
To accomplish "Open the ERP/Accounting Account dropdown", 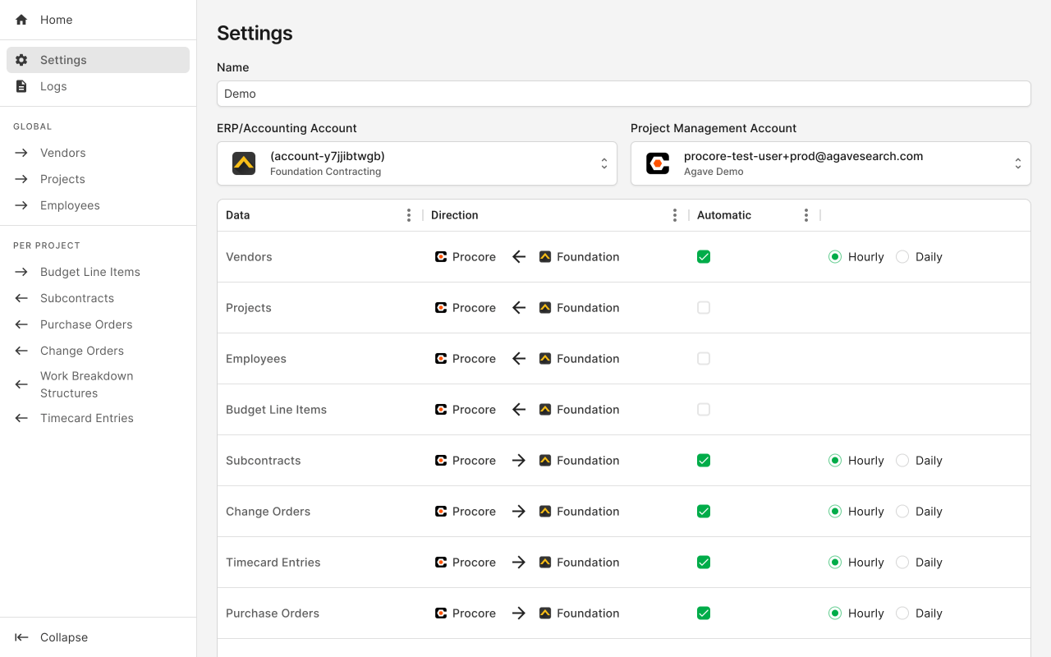I will pyautogui.click(x=417, y=163).
